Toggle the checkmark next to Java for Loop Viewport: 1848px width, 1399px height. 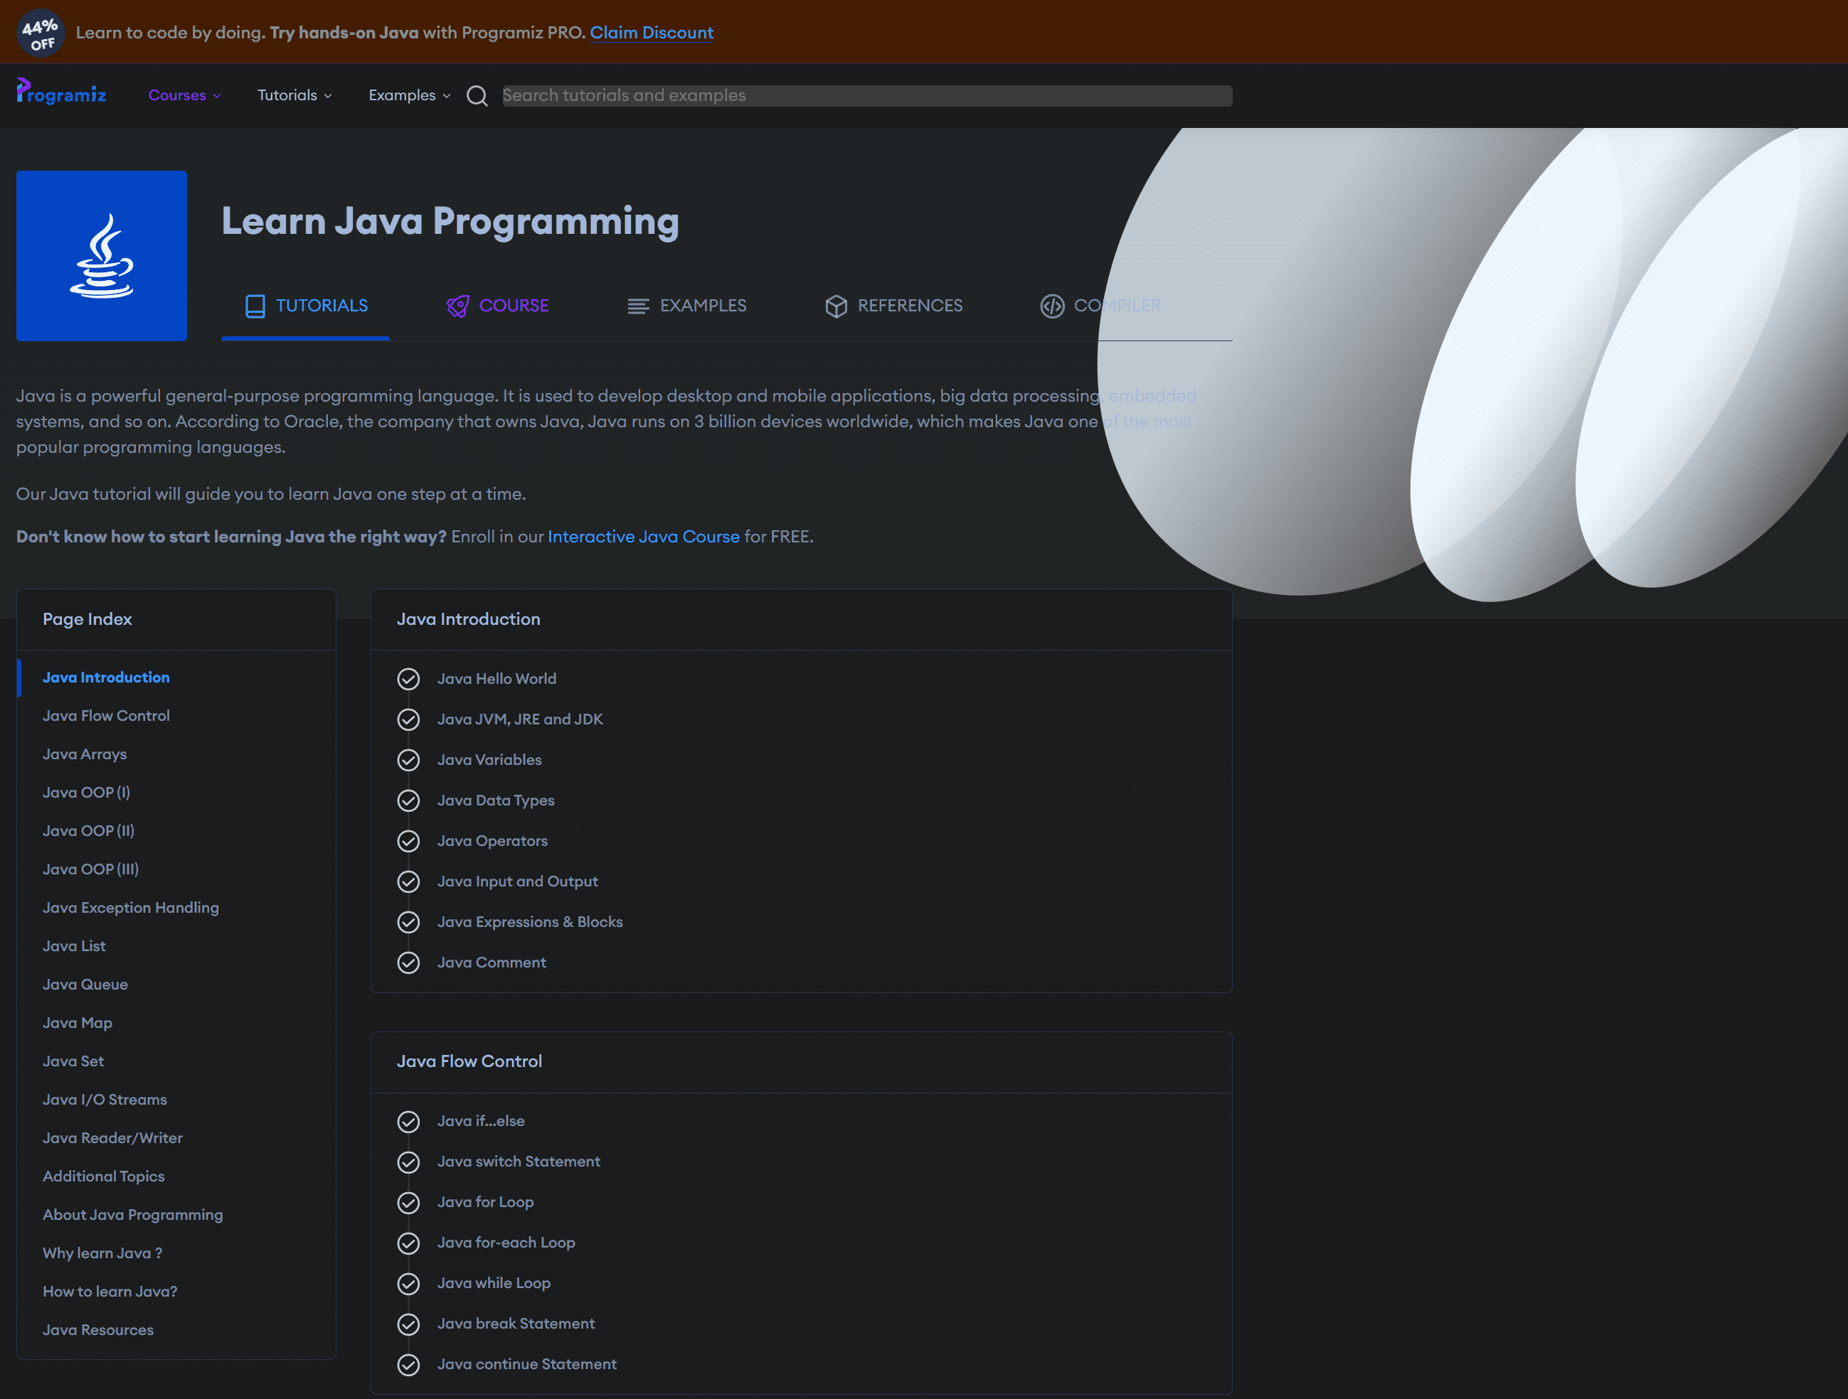tap(408, 1202)
